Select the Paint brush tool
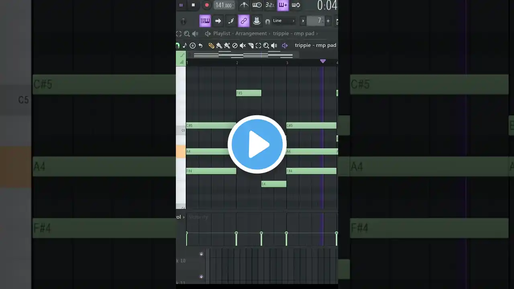 pyautogui.click(x=219, y=46)
